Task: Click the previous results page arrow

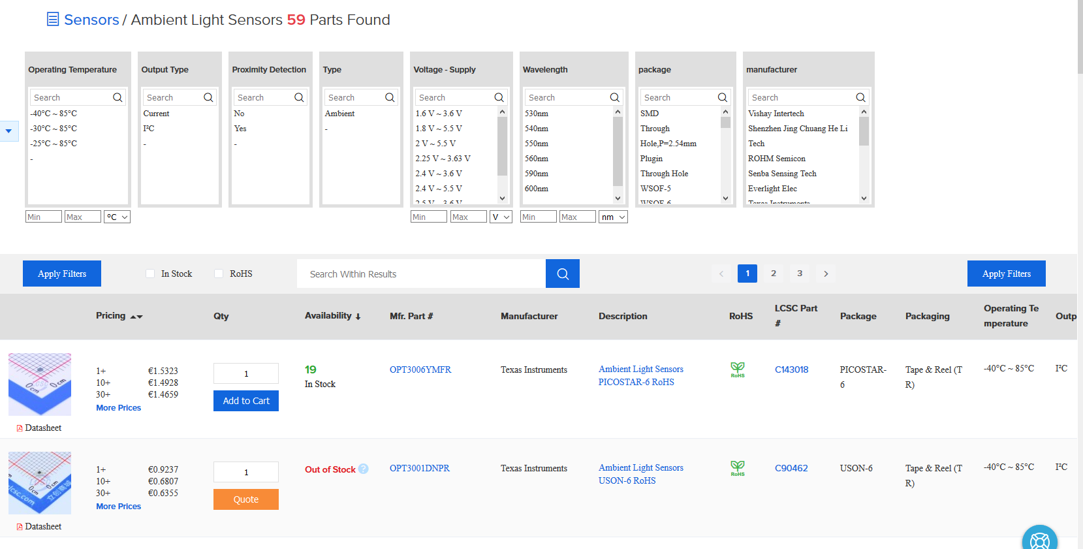Action: pos(721,274)
